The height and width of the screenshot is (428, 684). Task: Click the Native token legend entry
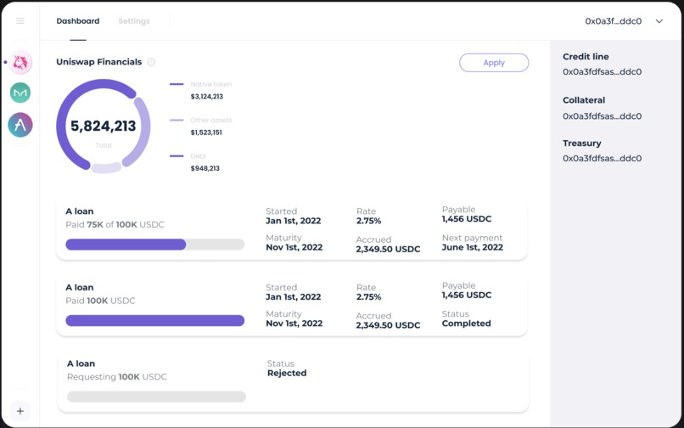click(201, 90)
